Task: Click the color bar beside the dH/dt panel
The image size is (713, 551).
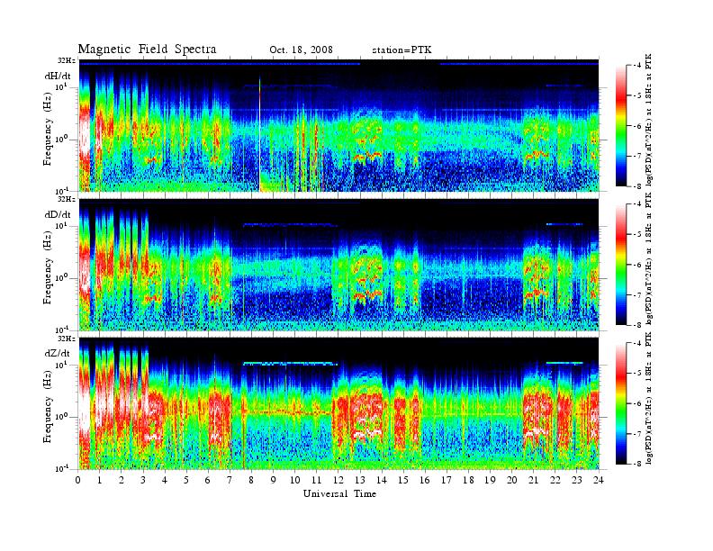Action: [x=621, y=126]
